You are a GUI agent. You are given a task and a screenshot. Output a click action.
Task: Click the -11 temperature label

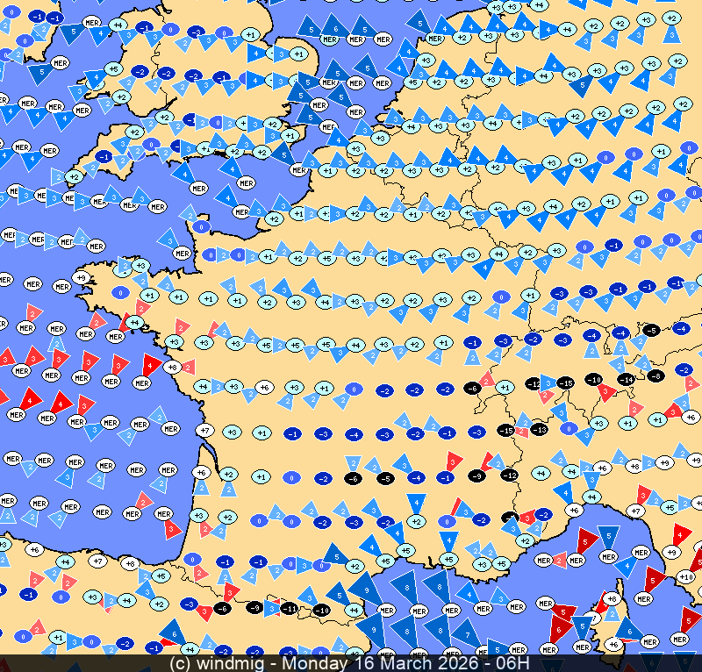point(289,608)
